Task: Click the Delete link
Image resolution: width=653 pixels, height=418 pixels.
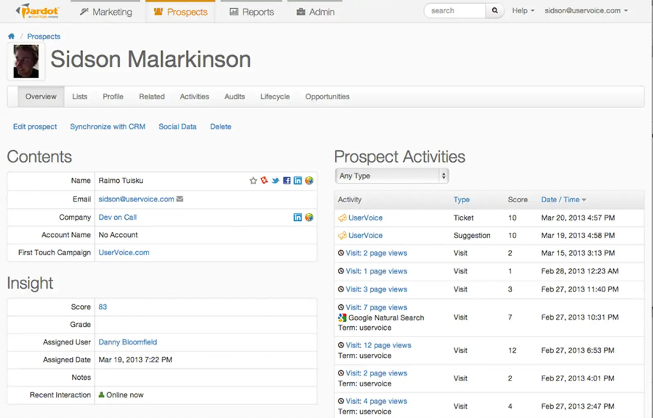Action: coord(221,127)
